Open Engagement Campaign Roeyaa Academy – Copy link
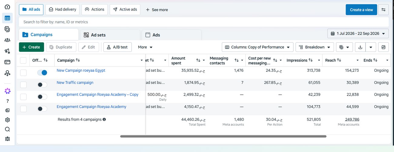The image size is (394, 152). tap(98, 94)
